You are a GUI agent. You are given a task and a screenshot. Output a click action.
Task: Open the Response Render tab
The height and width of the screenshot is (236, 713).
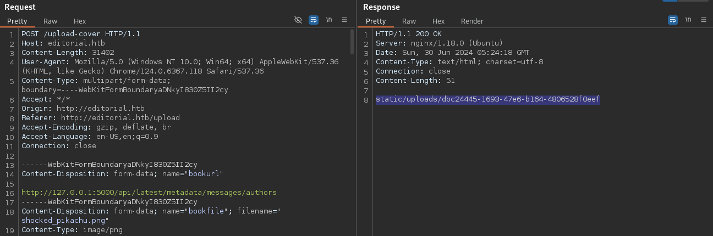(472, 21)
